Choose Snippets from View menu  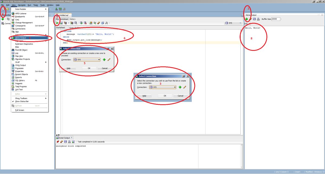[30, 83]
